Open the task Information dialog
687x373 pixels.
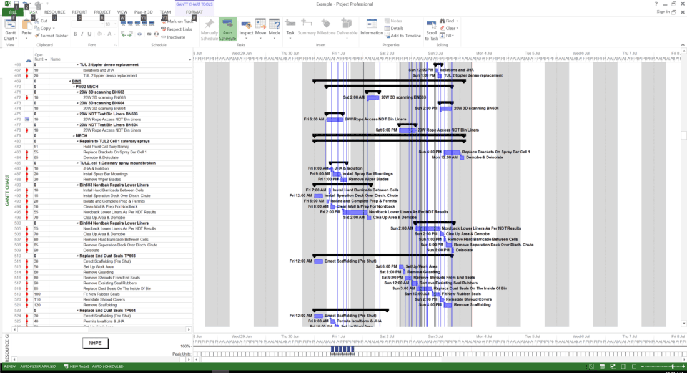(372, 28)
